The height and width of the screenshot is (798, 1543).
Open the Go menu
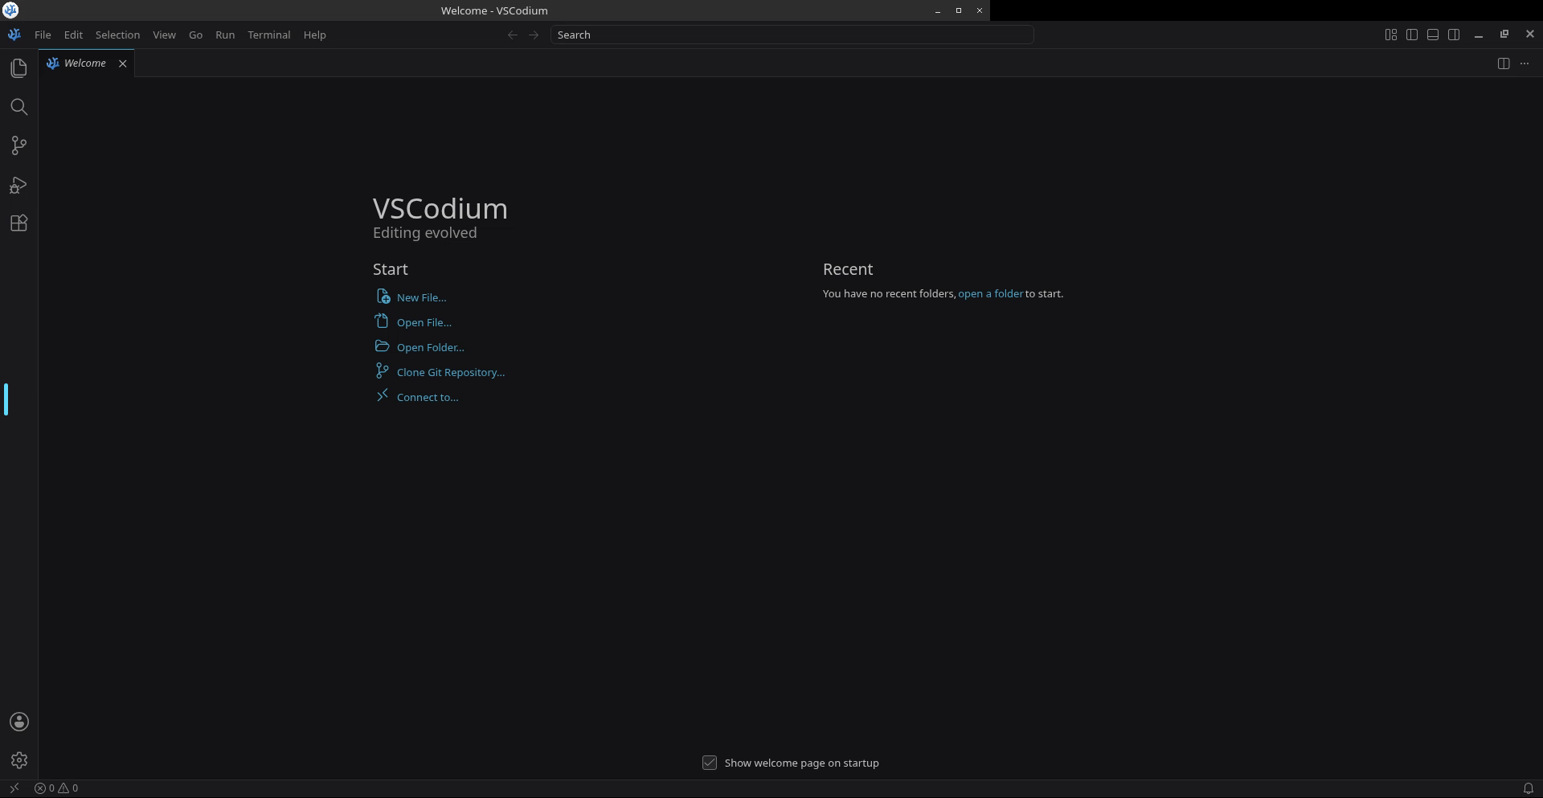[195, 35]
